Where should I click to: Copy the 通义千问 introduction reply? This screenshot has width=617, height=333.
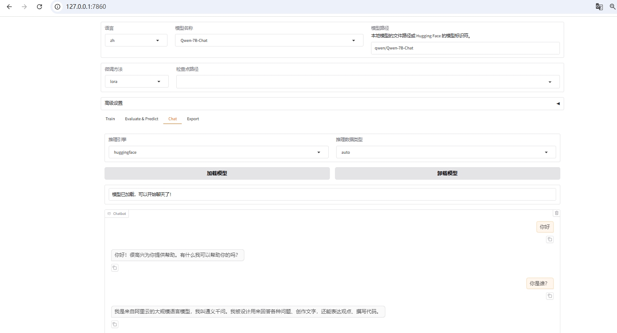pyautogui.click(x=115, y=324)
